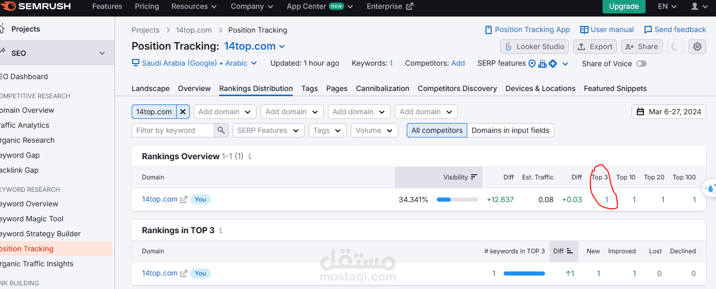Expand SERP features chevron in header
Image resolution: width=716 pixels, height=289 pixels.
(x=565, y=64)
